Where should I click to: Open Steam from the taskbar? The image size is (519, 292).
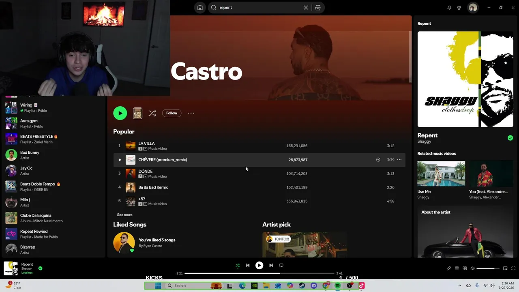click(302, 286)
